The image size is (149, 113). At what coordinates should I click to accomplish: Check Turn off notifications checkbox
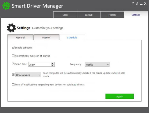13,84
